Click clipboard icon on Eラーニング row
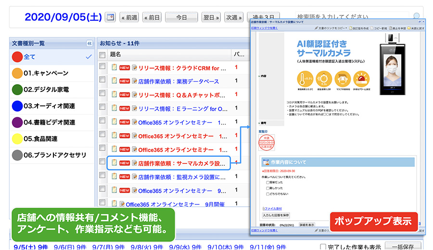Screen dimensions: 433x250 click(x=114, y=108)
